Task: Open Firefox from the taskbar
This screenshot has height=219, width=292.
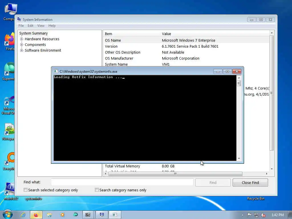Action: [36, 215]
